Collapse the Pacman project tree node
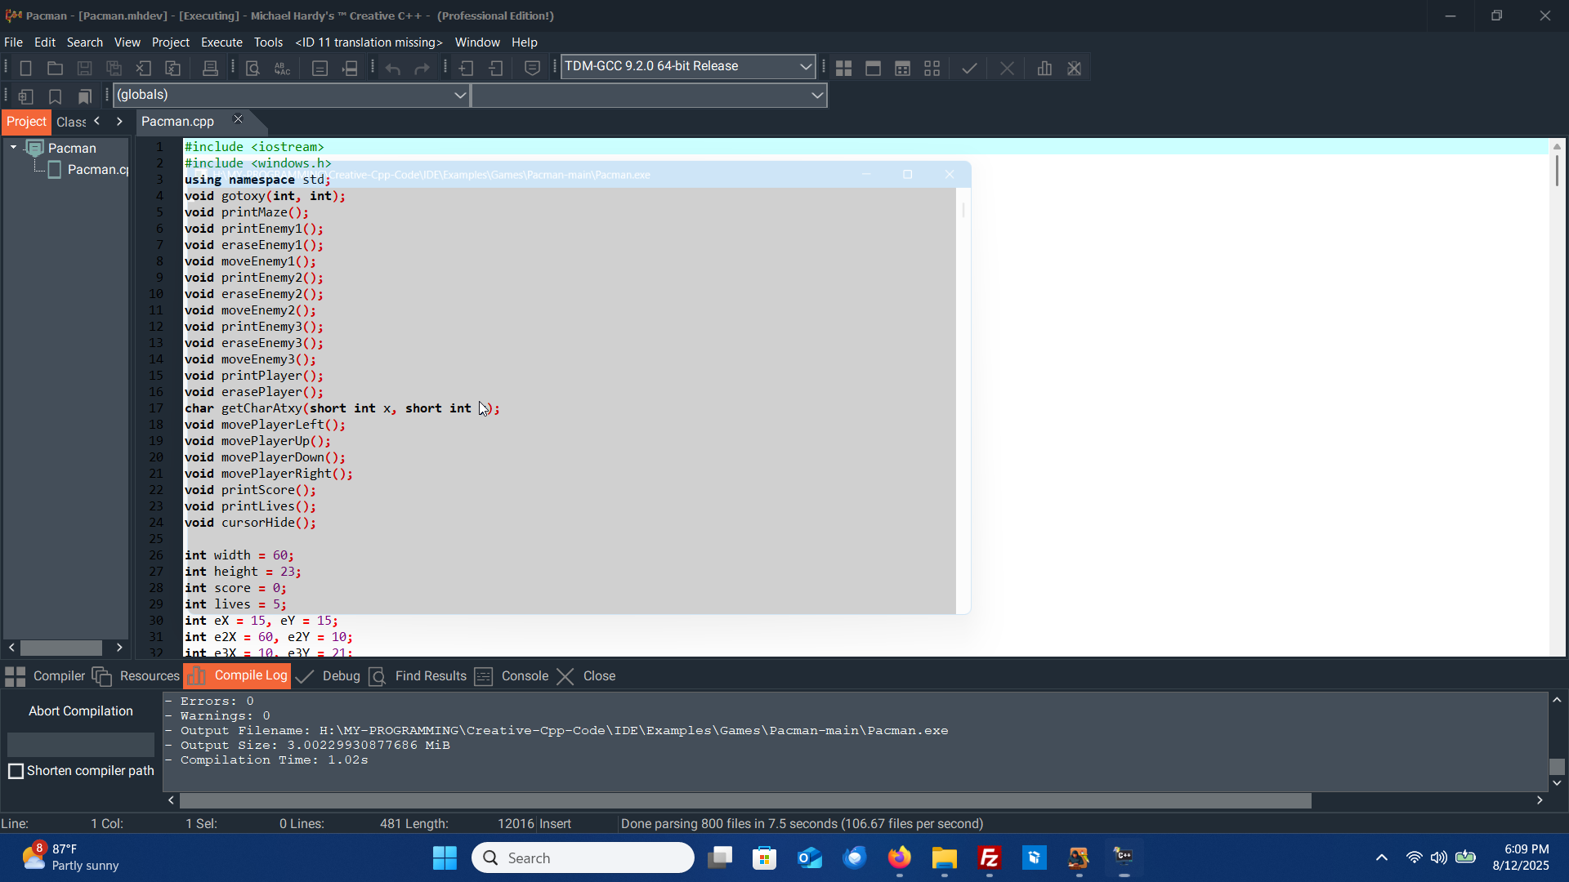 pos(13,148)
